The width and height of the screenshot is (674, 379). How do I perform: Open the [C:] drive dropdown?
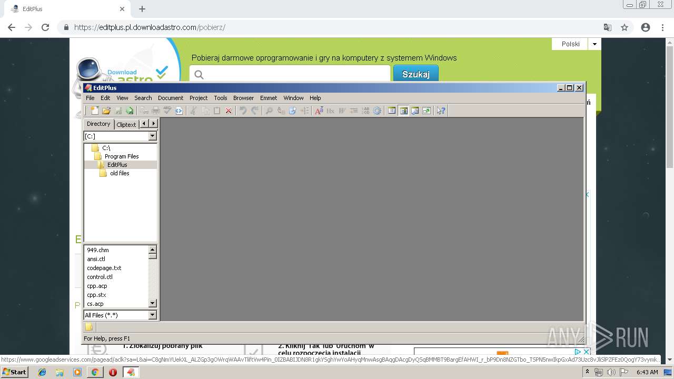click(153, 136)
